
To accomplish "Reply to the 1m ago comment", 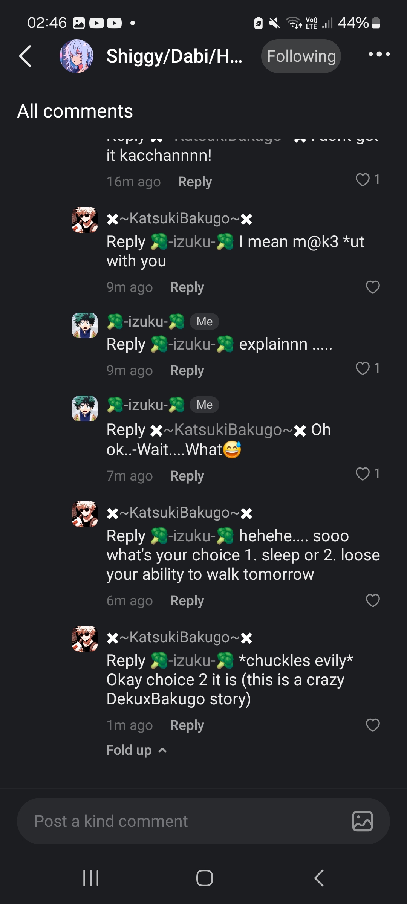I will (187, 725).
